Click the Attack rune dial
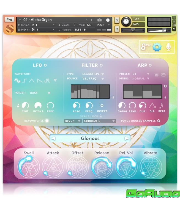This screenshot has width=180, height=198. (53, 167)
